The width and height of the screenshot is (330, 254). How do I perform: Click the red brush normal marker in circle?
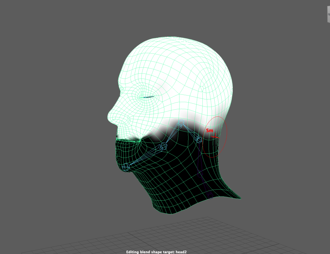coord(217,137)
